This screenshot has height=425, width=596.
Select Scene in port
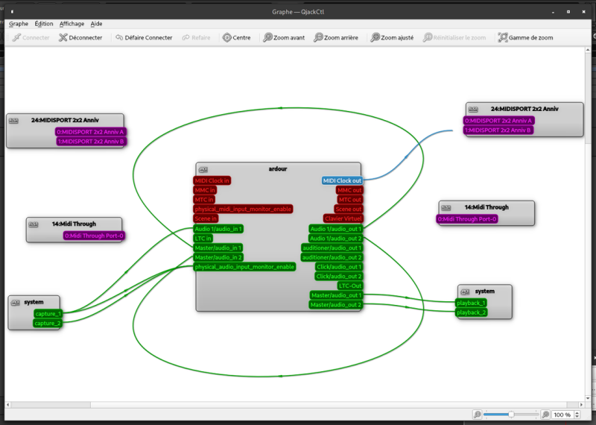click(x=206, y=218)
